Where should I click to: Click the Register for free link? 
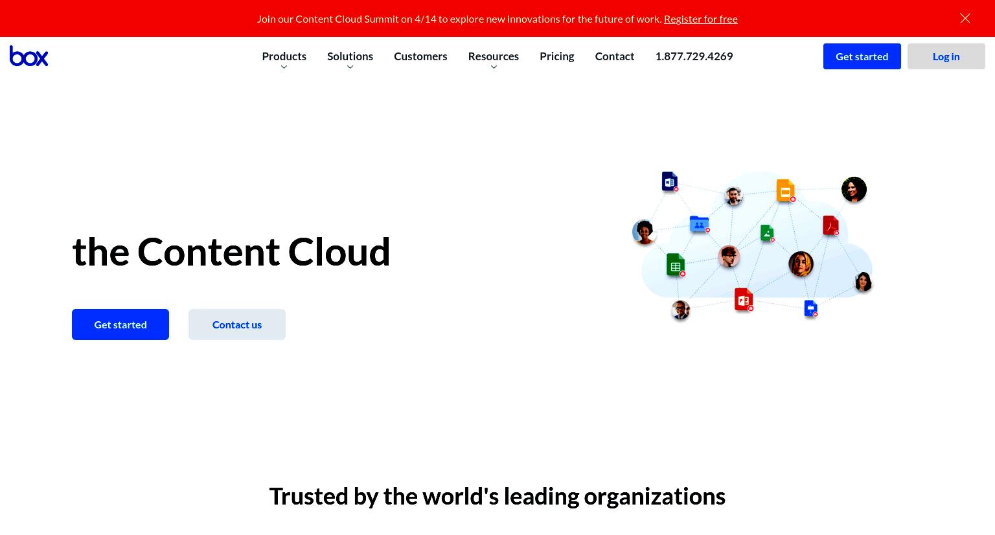point(701,19)
